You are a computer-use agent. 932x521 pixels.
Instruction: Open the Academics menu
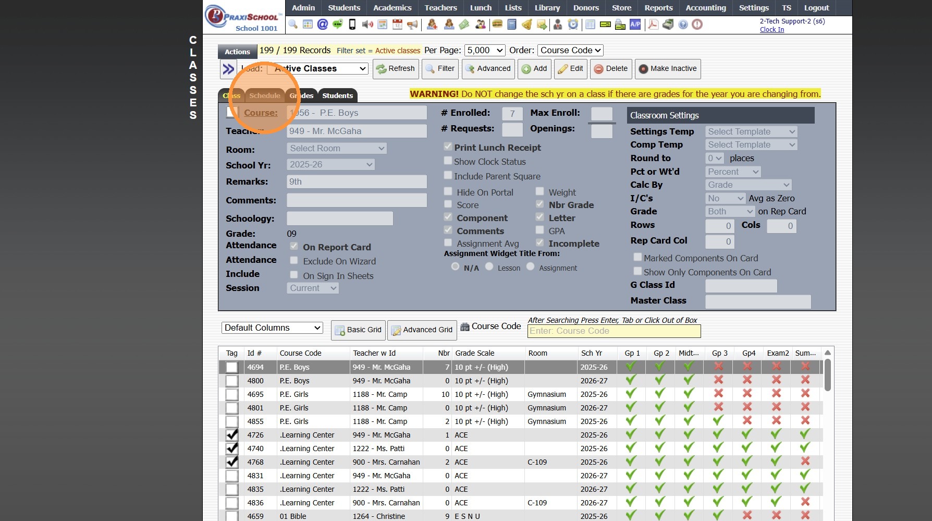coord(392,8)
